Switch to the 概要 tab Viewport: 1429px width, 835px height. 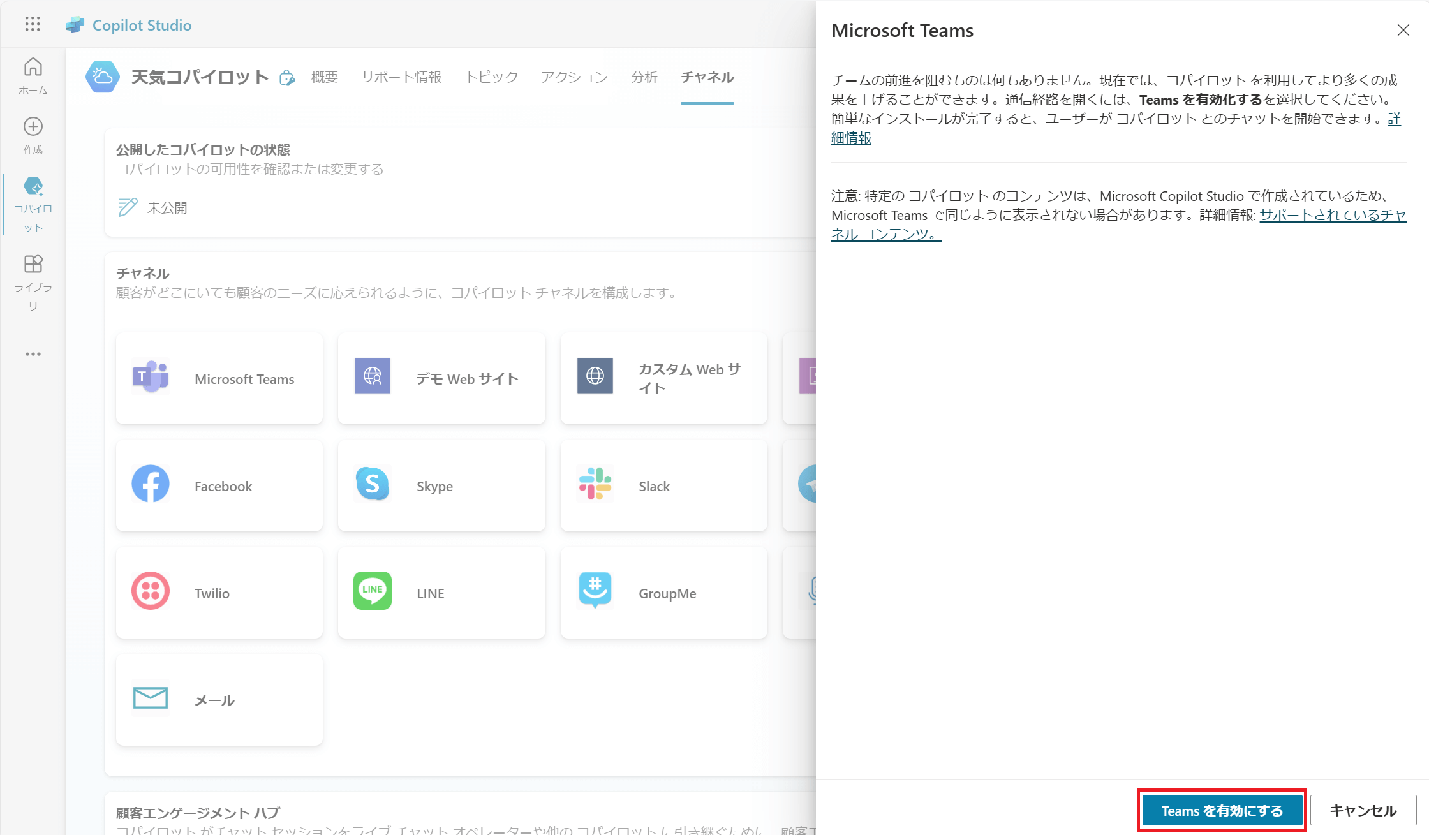tap(325, 77)
